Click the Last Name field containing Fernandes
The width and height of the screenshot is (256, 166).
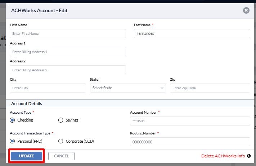click(x=192, y=33)
